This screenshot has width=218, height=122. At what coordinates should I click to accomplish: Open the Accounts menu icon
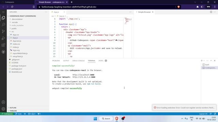(3, 102)
